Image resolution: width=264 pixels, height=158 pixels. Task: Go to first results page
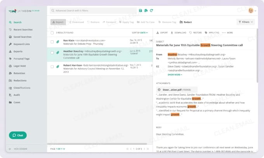[x=127, y=149]
